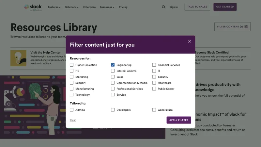Click the Clear filters link
The height and width of the screenshot is (147, 261).
click(x=73, y=120)
